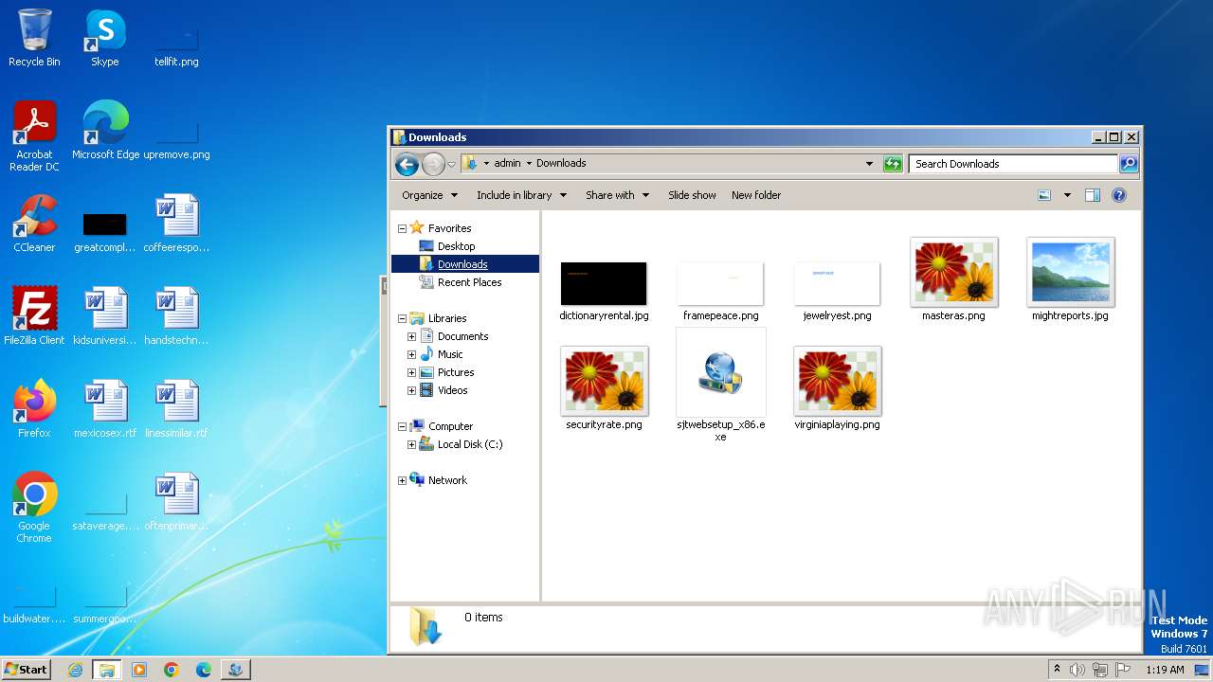1213x682 pixels.
Task: Open the recent pages dropdown arrow
Action: pyautogui.click(x=452, y=164)
